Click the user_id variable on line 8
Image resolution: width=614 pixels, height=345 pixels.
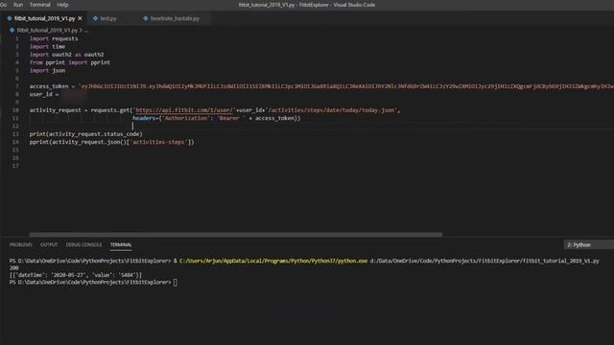coord(40,94)
